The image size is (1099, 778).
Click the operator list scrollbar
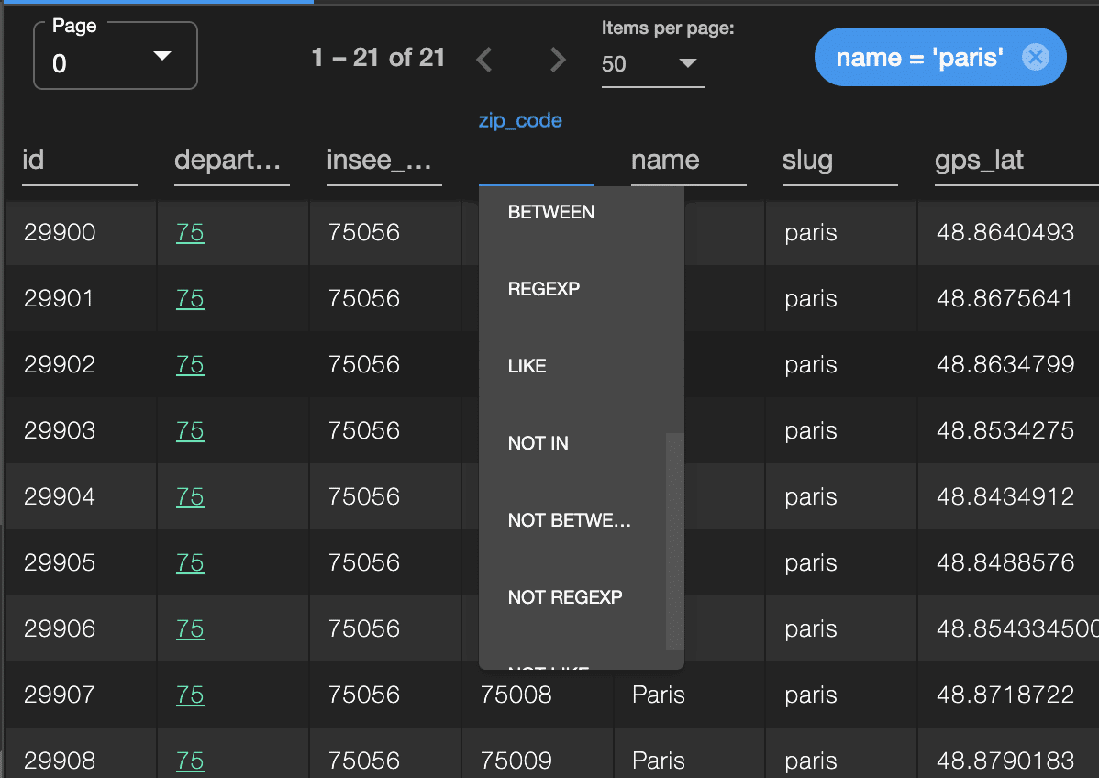(674, 541)
